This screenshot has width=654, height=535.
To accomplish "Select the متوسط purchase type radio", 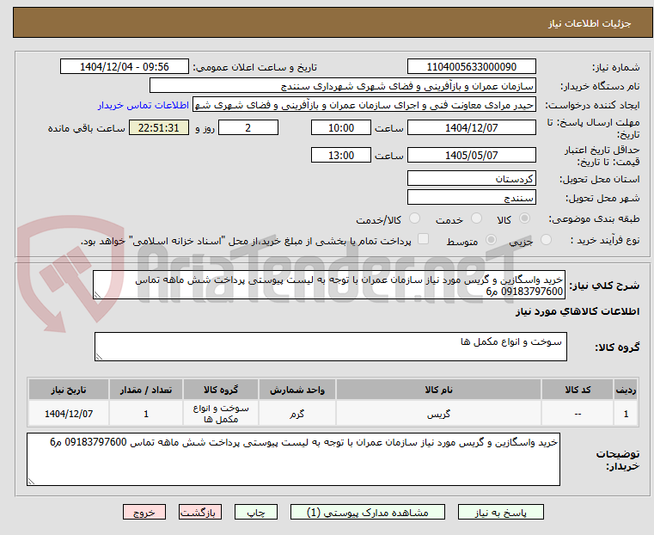I will (492, 239).
